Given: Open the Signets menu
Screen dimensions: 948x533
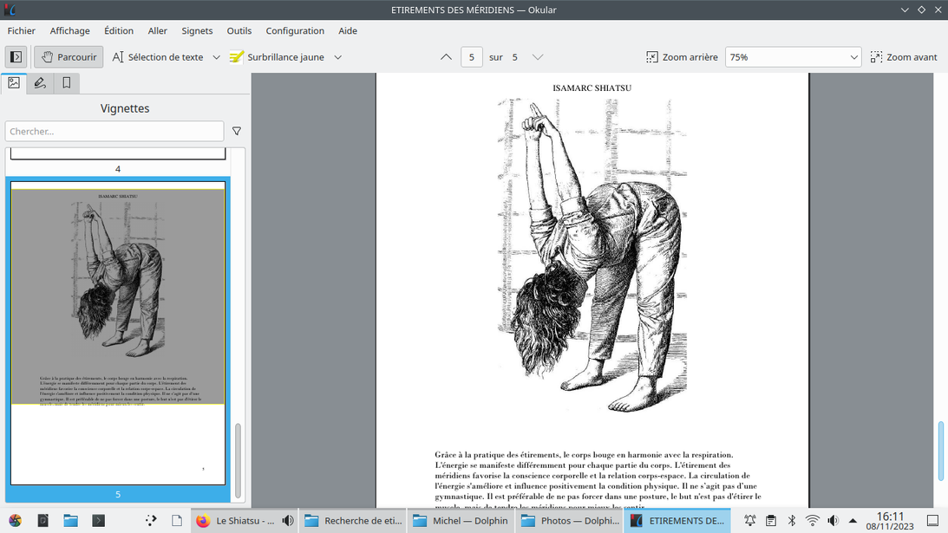Looking at the screenshot, I should [197, 30].
